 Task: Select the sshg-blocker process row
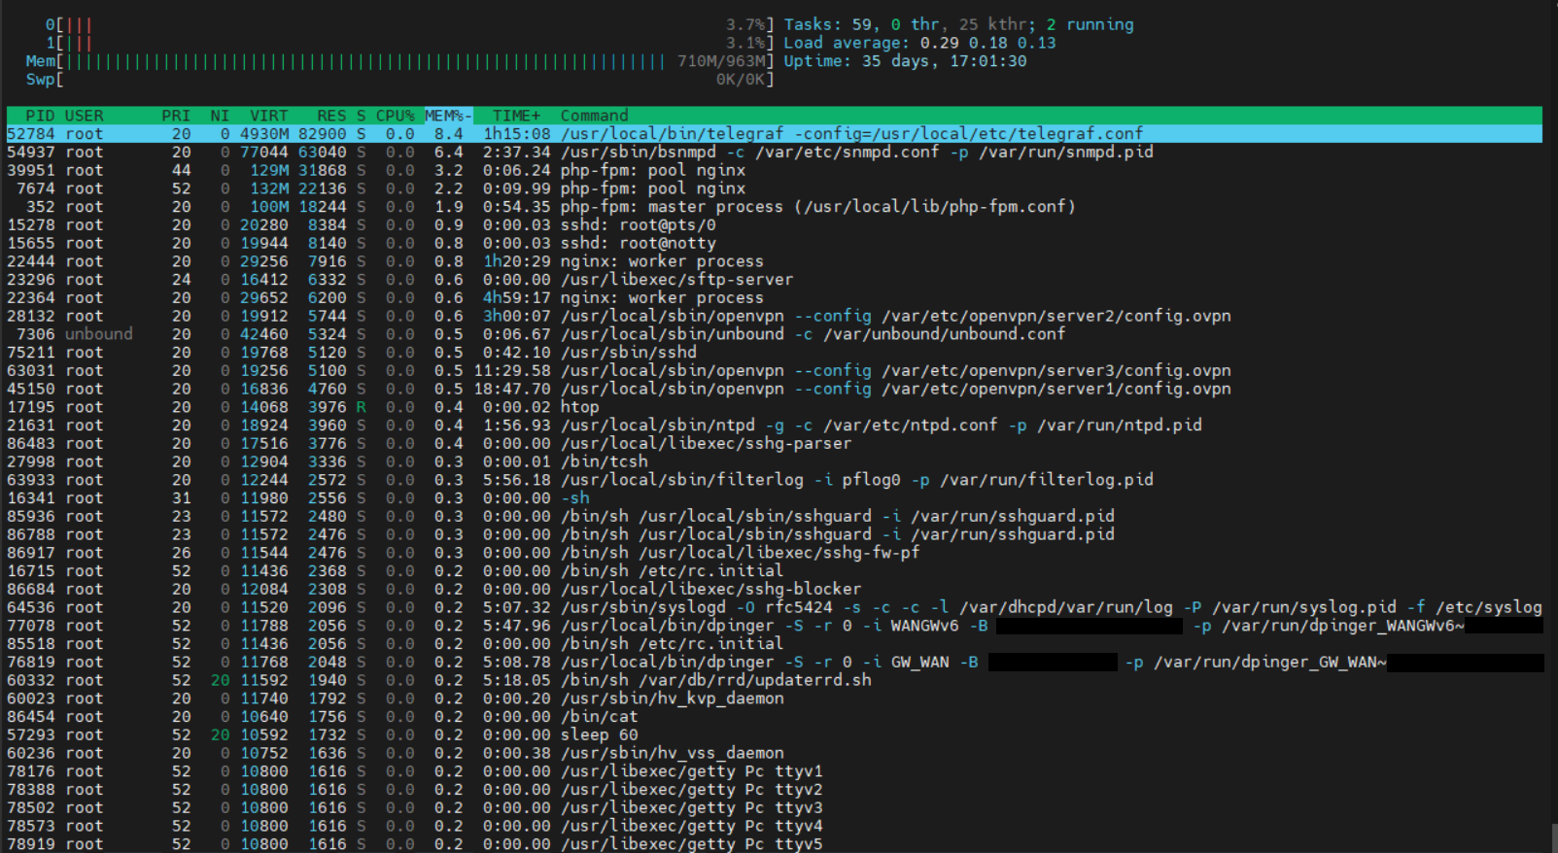point(774,589)
